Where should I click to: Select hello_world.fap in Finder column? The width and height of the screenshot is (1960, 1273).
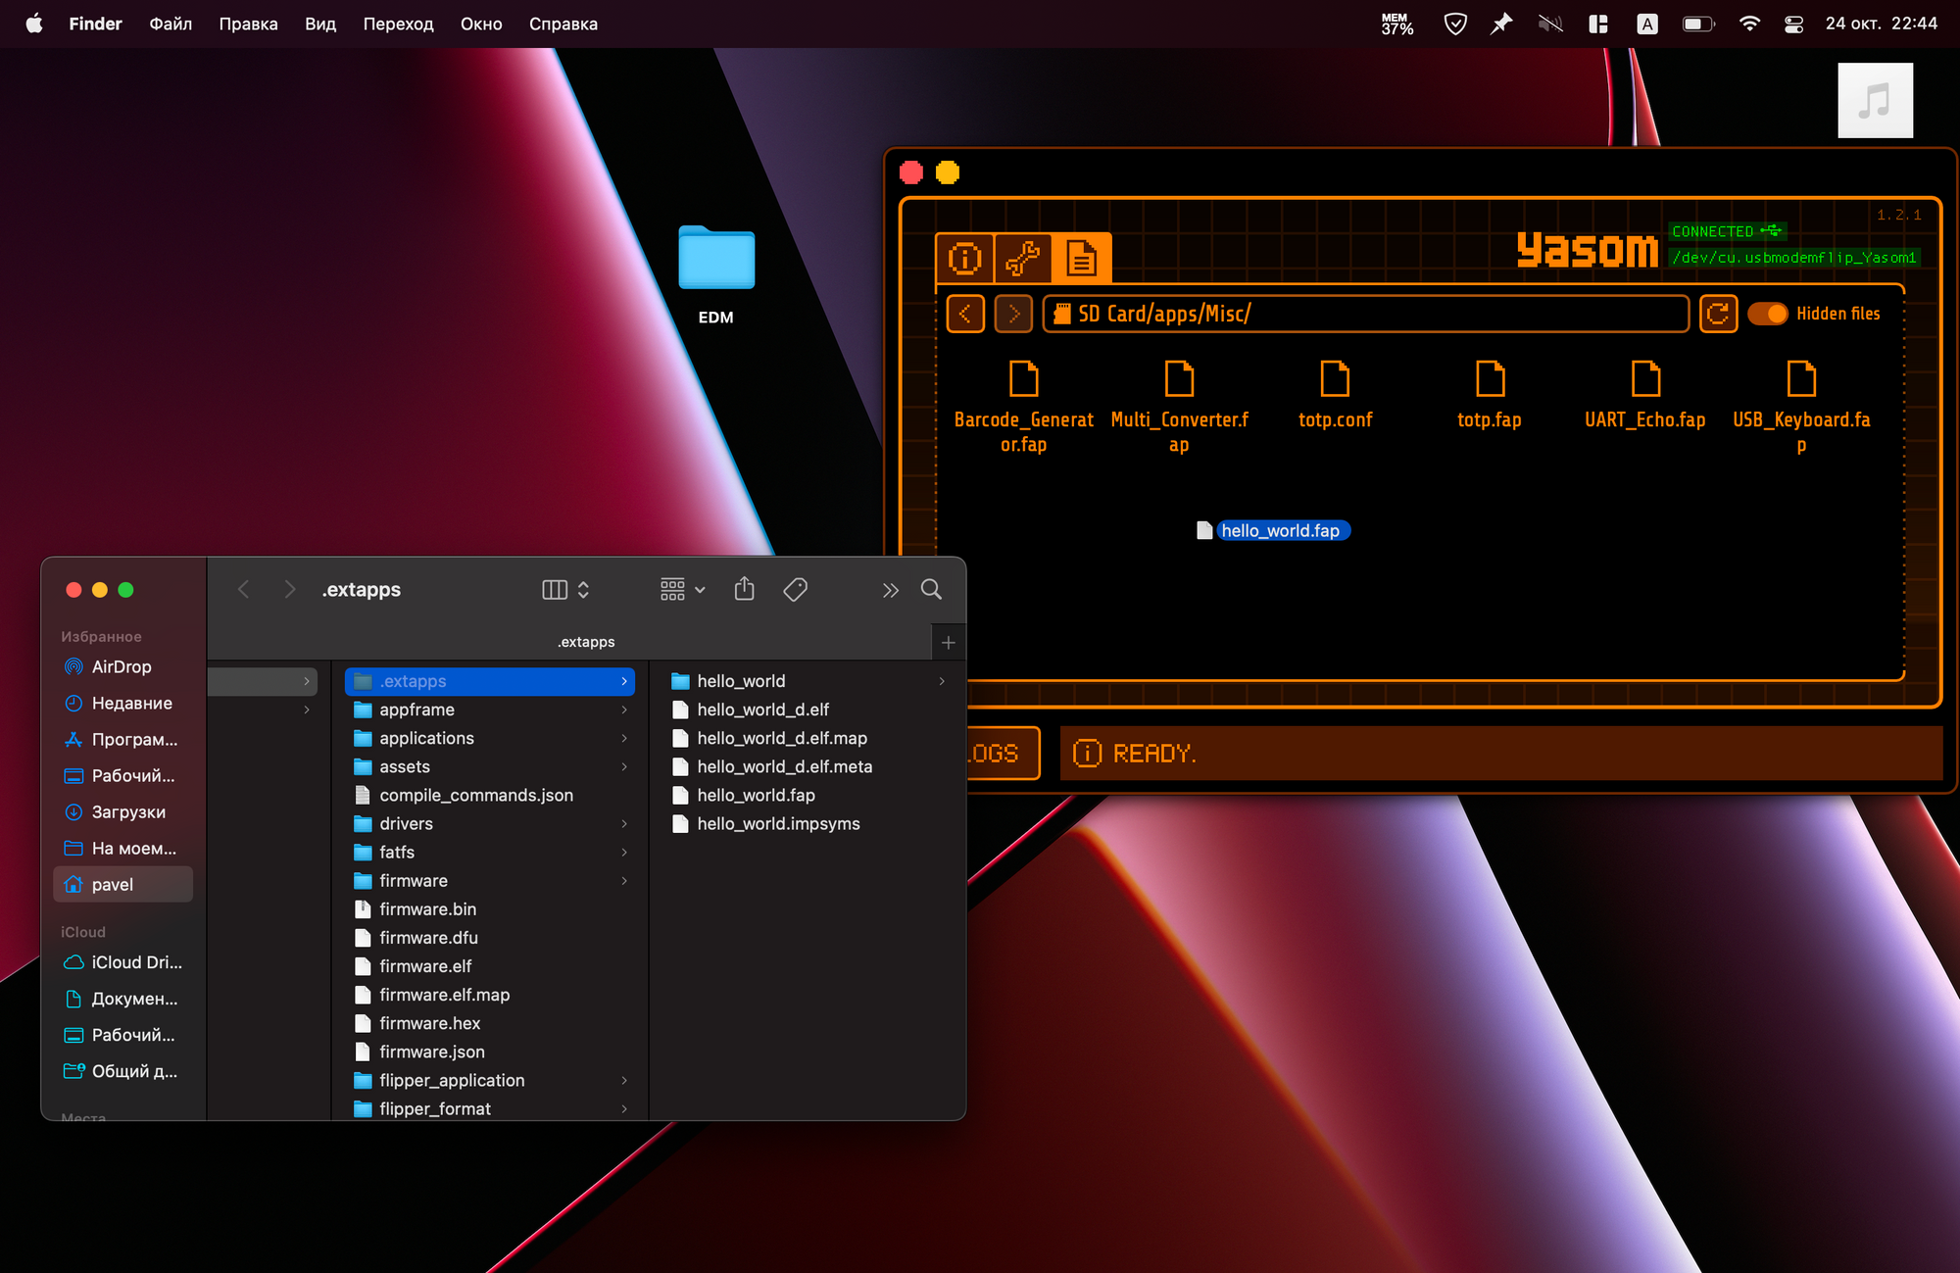point(755,795)
